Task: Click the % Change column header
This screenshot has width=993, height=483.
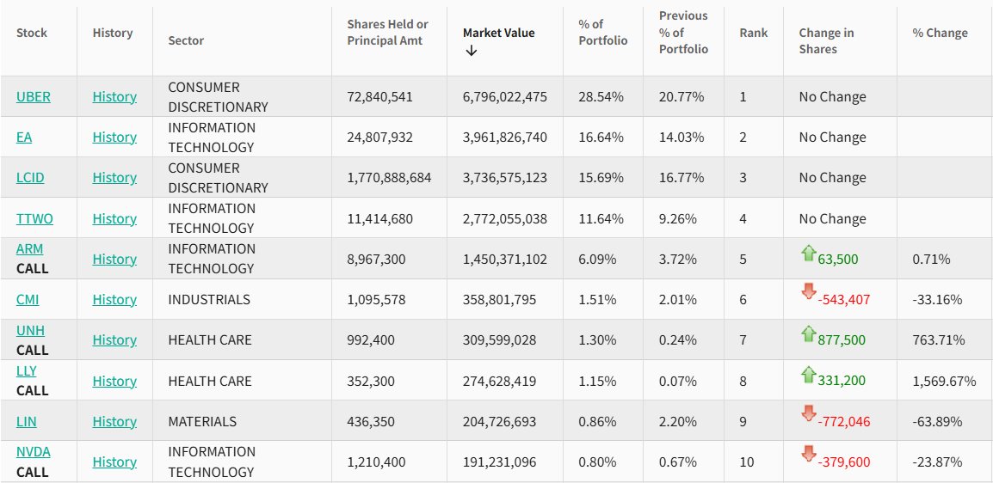Action: (940, 33)
